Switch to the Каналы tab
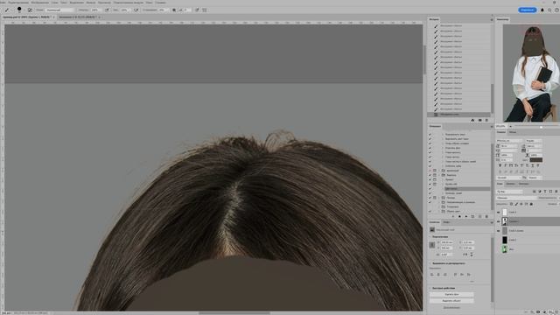The image size is (560, 315). click(x=511, y=184)
